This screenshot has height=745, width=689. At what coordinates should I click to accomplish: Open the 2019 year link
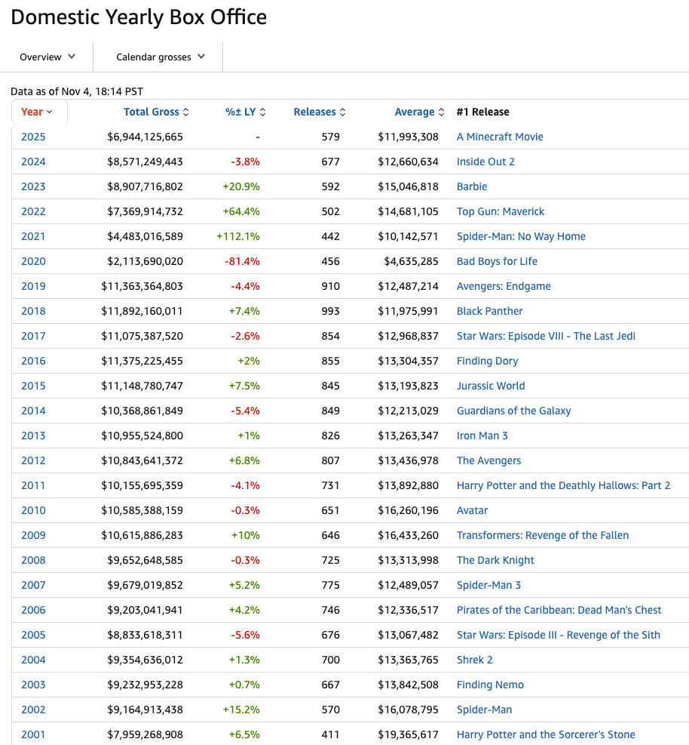pos(33,287)
